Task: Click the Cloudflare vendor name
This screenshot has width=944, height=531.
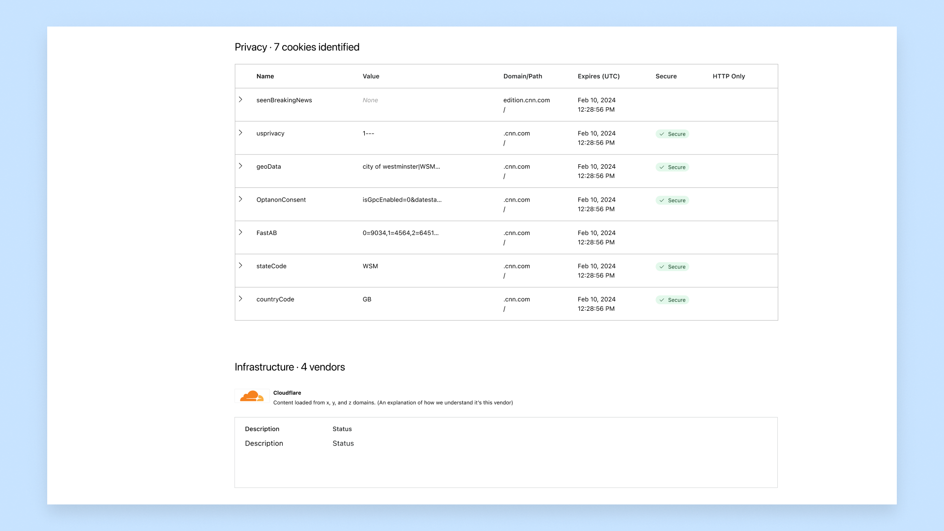Action: (x=287, y=393)
